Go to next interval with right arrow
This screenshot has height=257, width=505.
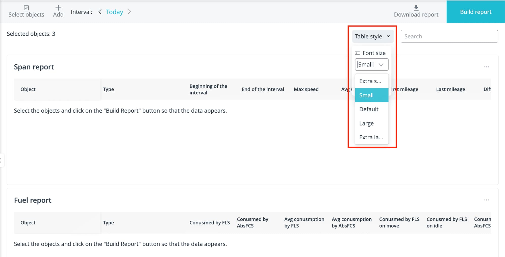pos(129,12)
